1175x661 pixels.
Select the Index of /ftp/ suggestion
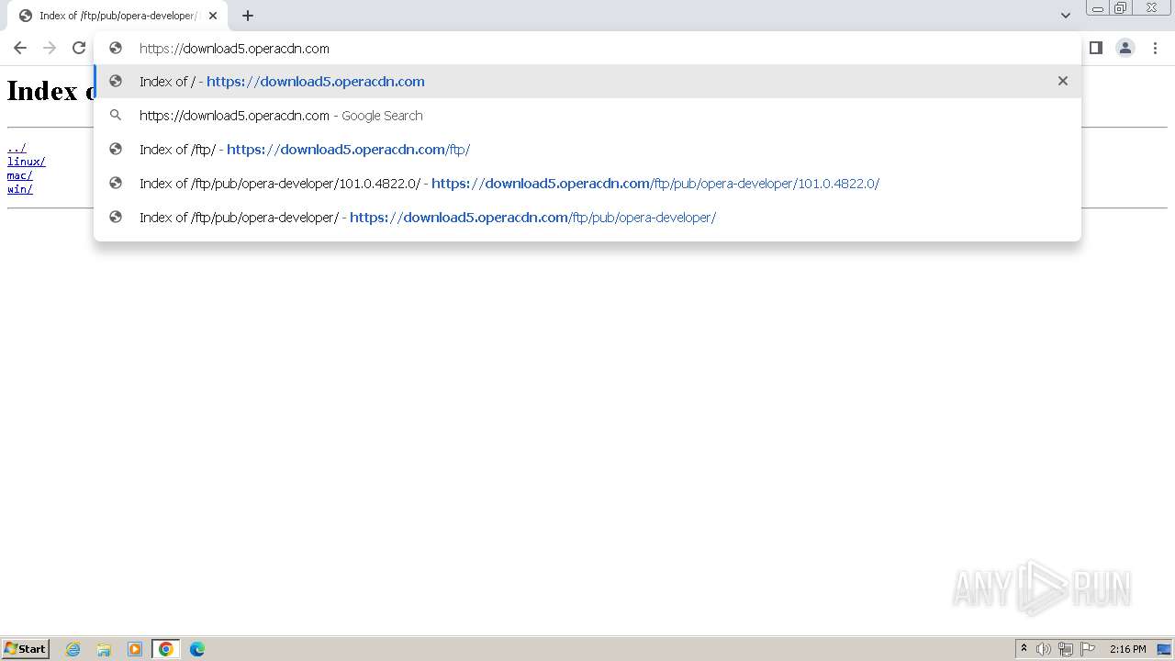point(587,149)
